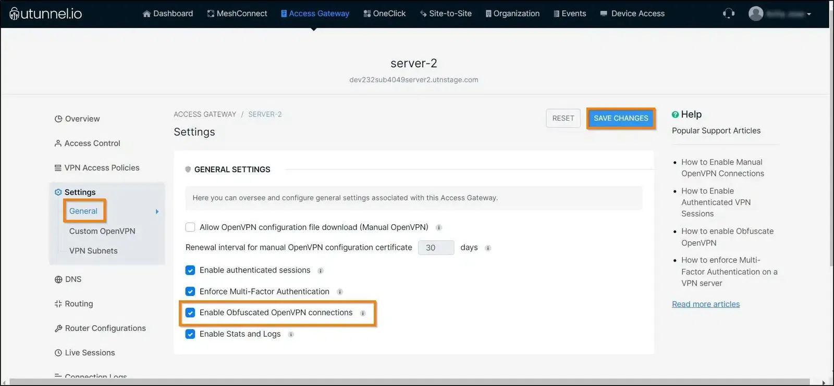Open the user avatar profile icon
The image size is (834, 386).
pos(756,14)
